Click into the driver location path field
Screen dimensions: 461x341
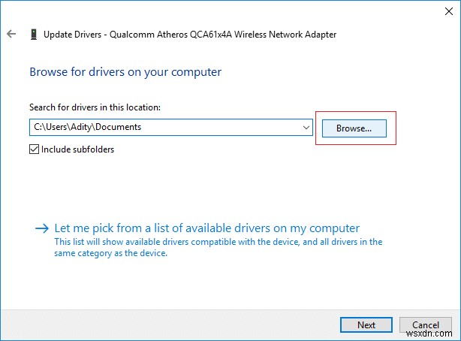coord(165,128)
